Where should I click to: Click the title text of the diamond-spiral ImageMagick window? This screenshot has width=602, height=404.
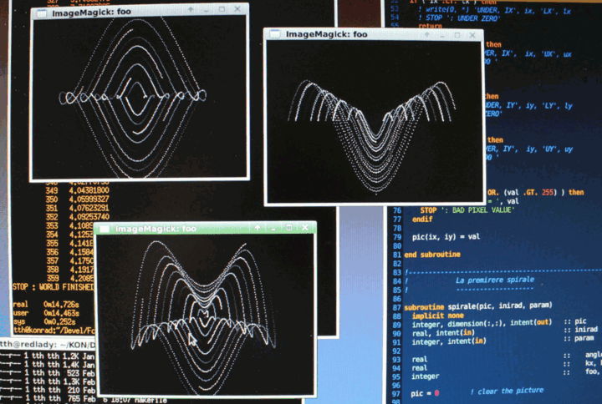click(91, 13)
